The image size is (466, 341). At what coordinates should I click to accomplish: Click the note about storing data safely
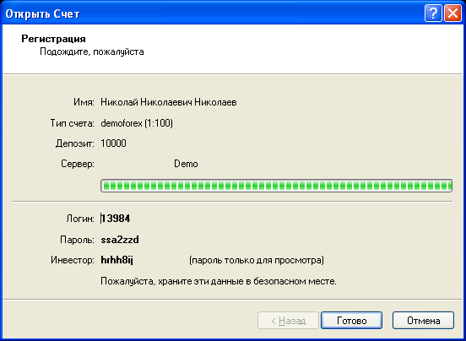(x=219, y=281)
